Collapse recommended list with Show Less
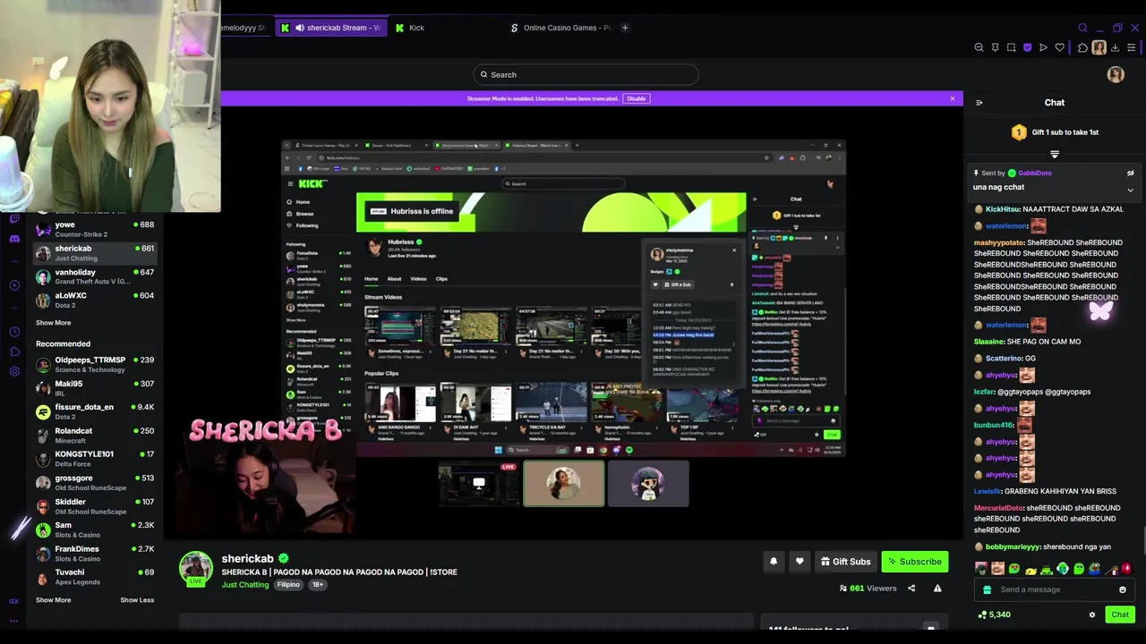The image size is (1146, 644). pyautogui.click(x=137, y=600)
